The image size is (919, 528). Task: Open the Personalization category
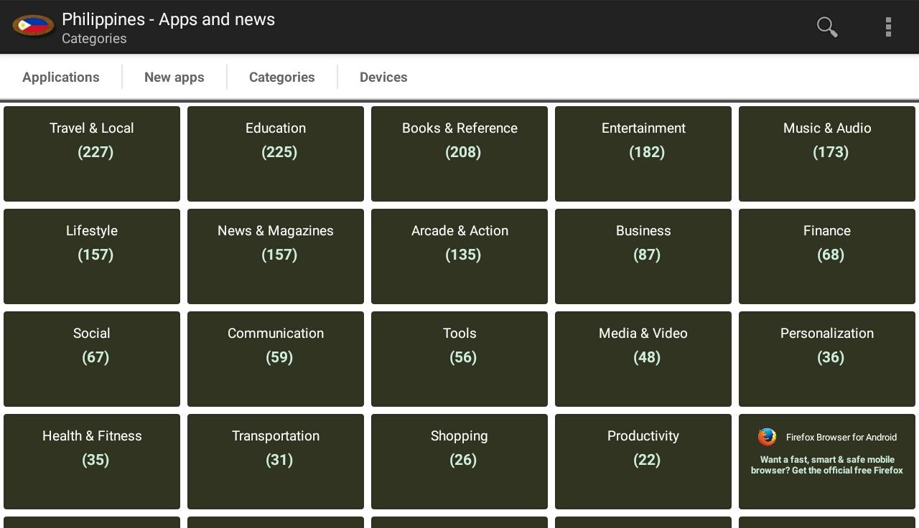[x=827, y=359]
